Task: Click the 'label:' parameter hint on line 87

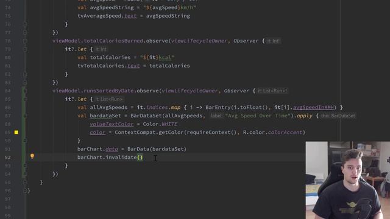Action: [x=216, y=116]
